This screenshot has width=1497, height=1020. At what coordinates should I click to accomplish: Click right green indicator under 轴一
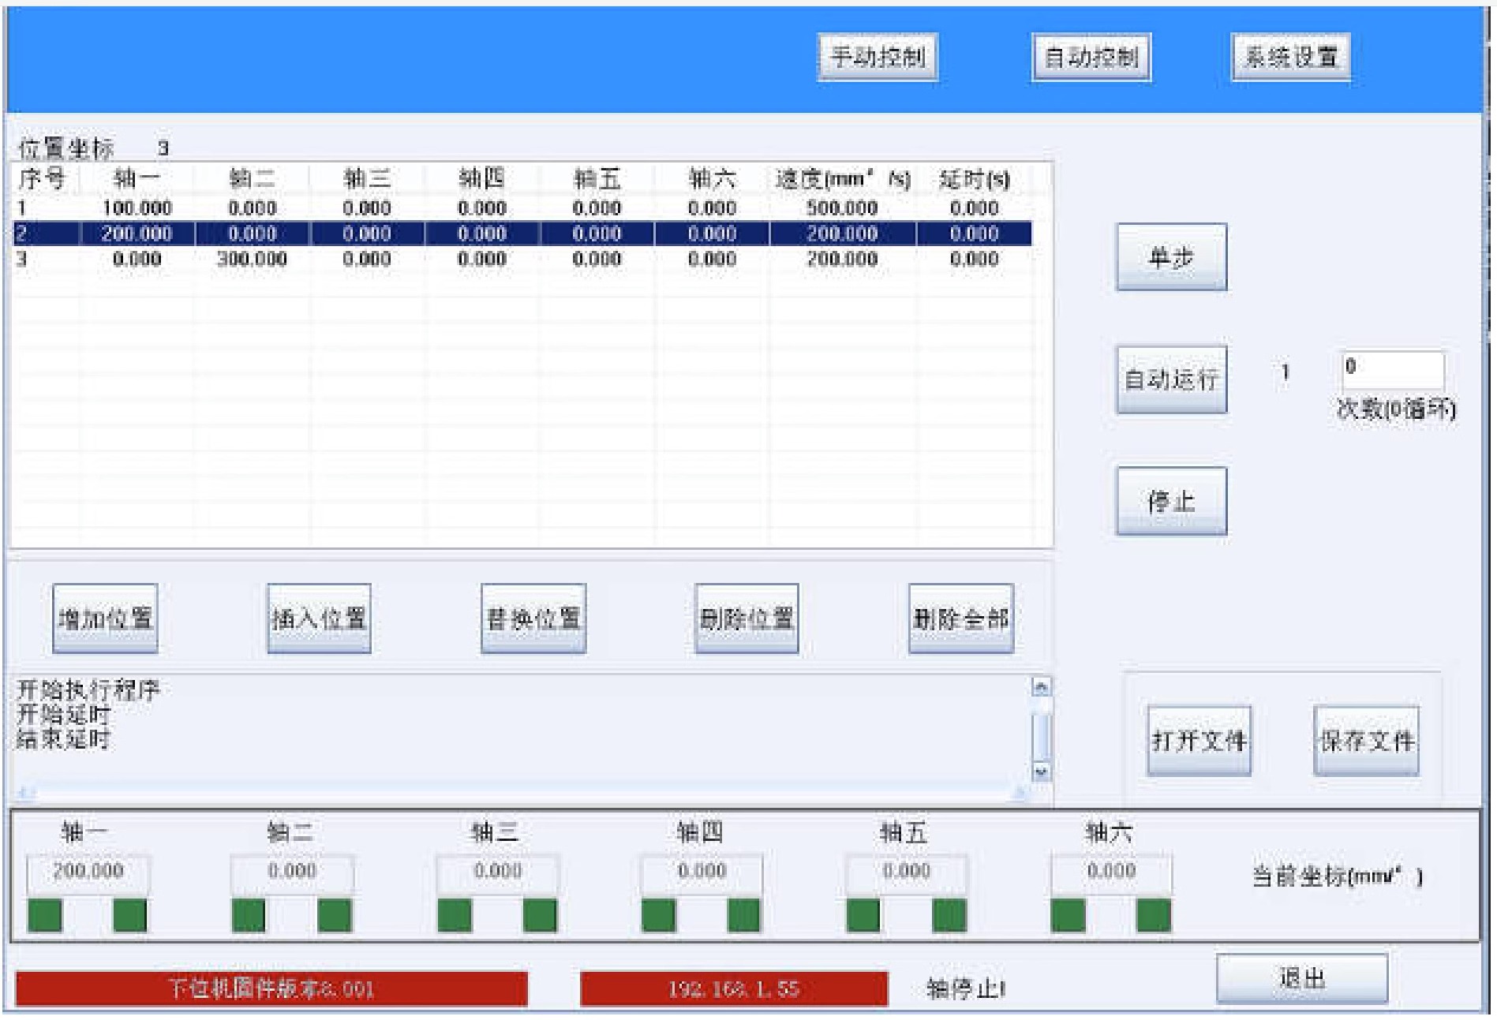click(130, 915)
